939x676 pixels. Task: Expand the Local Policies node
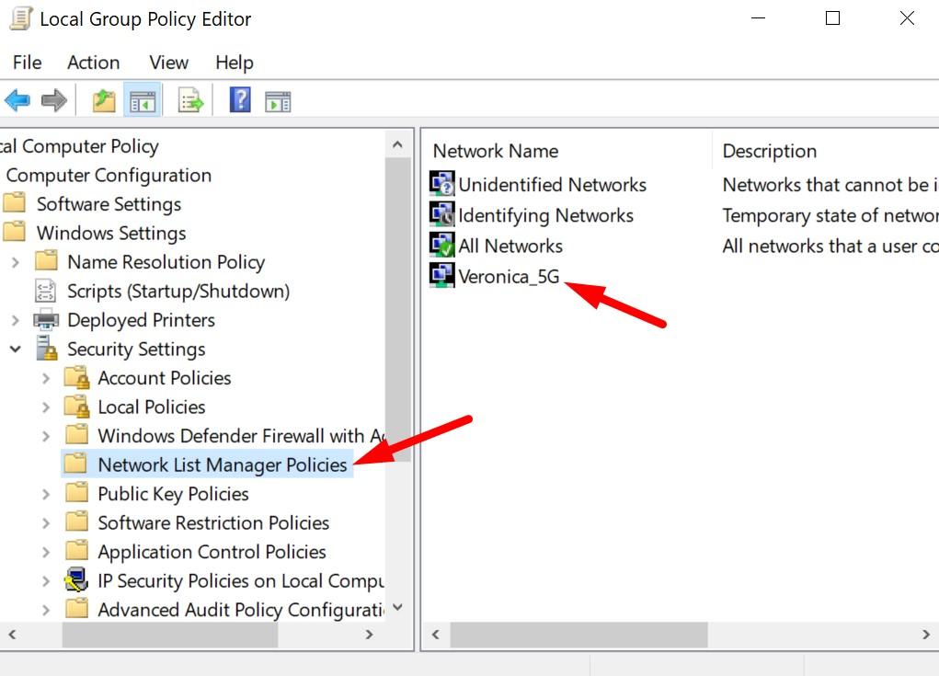46,407
